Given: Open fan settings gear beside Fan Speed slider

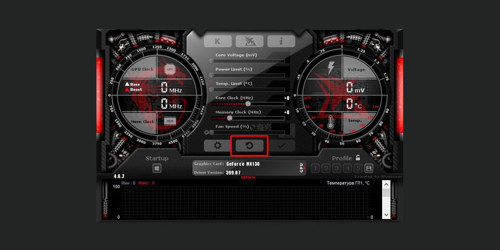Looking at the screenshot, I should pos(206,133).
